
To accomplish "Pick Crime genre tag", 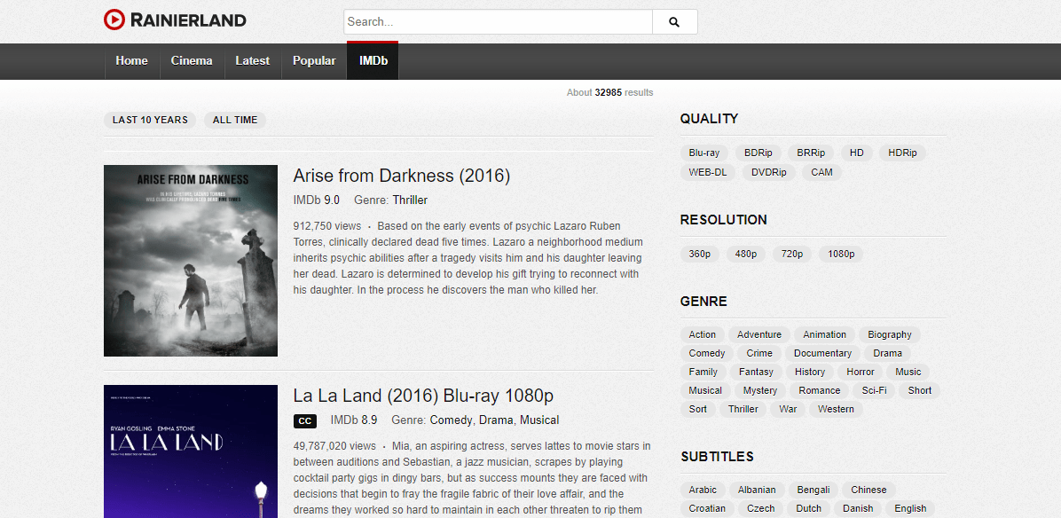I will coord(760,353).
